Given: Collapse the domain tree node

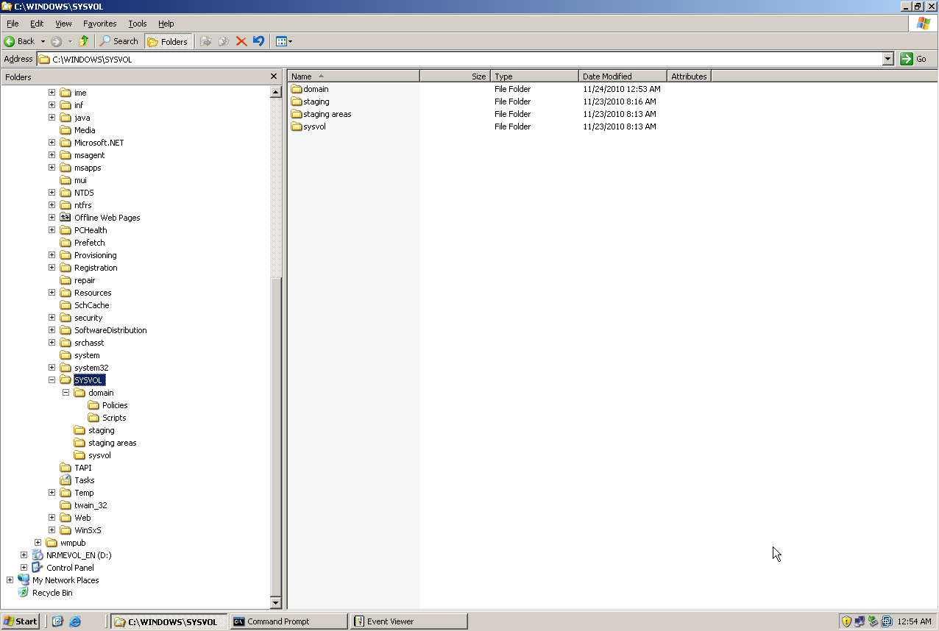Looking at the screenshot, I should click(x=65, y=393).
